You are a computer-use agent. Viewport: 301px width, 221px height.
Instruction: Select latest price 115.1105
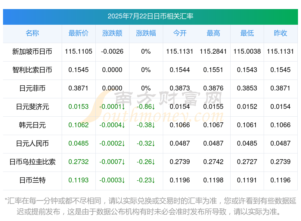(x=79, y=51)
